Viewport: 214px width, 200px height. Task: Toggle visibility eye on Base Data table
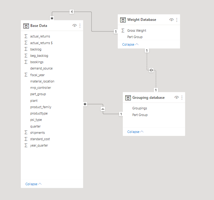tap(75, 26)
